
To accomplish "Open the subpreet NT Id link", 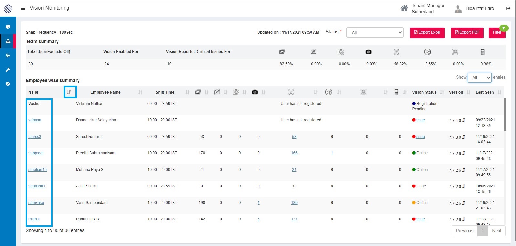I will tap(36, 153).
